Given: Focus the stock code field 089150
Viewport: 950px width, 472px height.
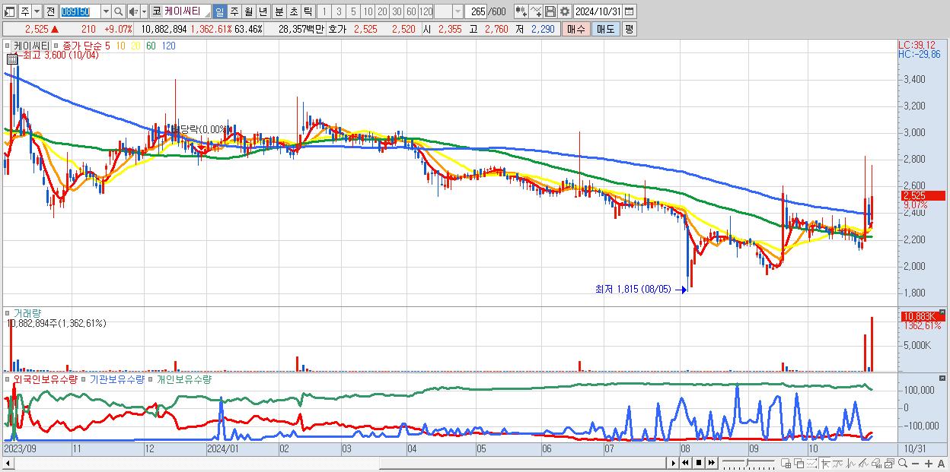Looking at the screenshot, I should tap(79, 11).
